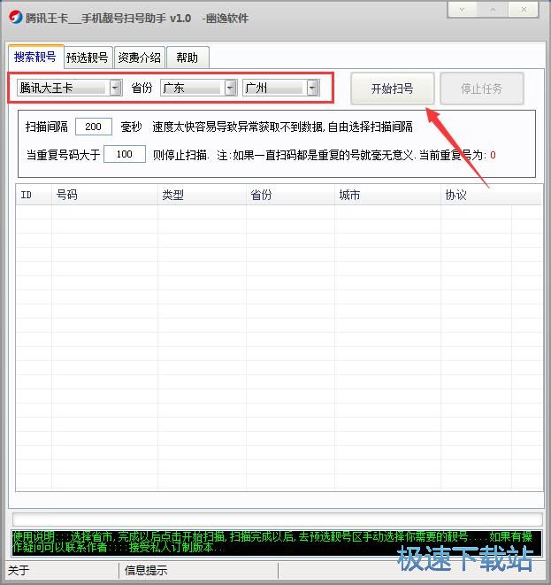Switch to the 搜索靓号 tab
The image size is (551, 585).
click(x=35, y=58)
